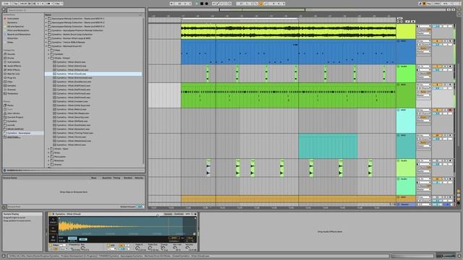Expand Cymatics - Nuclear Hihat Loops & MIDI folder
Image resolution: width=463 pixels, height=260 pixels.
(x=46, y=38)
